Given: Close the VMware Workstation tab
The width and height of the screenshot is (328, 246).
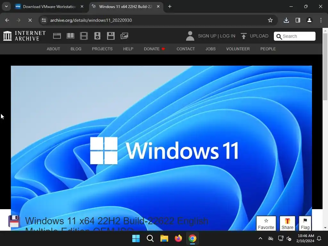Looking at the screenshot, I should (82, 6).
